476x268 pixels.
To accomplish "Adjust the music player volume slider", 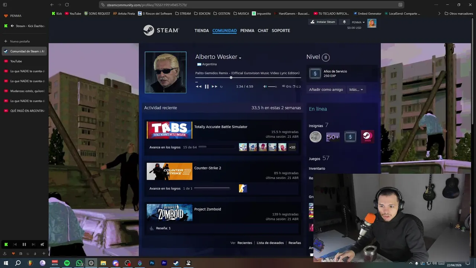I will (x=272, y=86).
